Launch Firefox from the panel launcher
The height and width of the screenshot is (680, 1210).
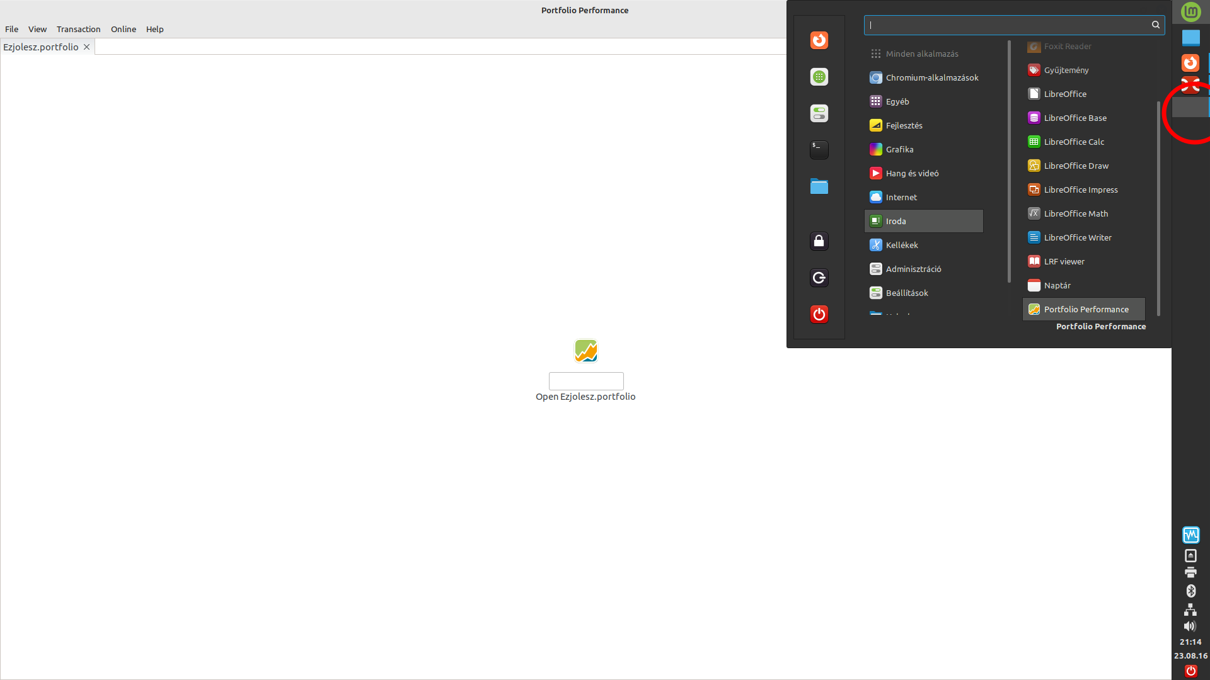pos(1190,62)
